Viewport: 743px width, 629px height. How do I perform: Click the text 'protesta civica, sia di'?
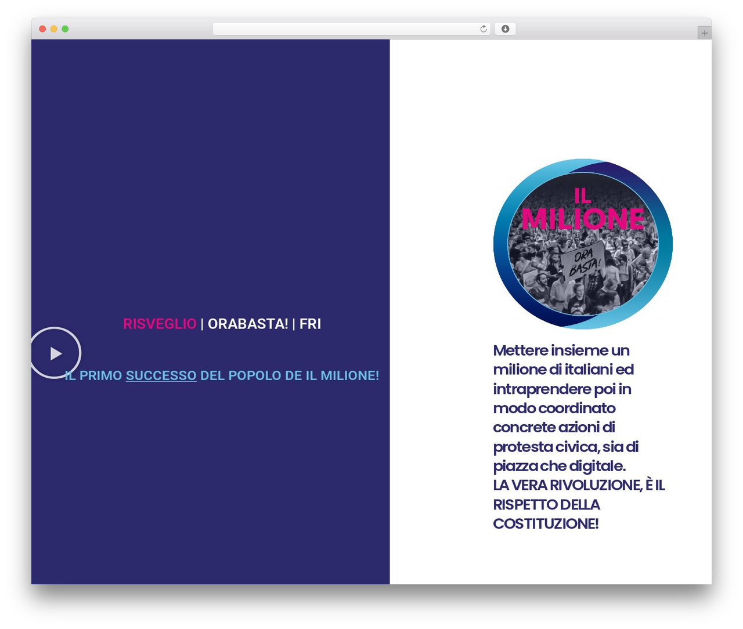tap(566, 447)
